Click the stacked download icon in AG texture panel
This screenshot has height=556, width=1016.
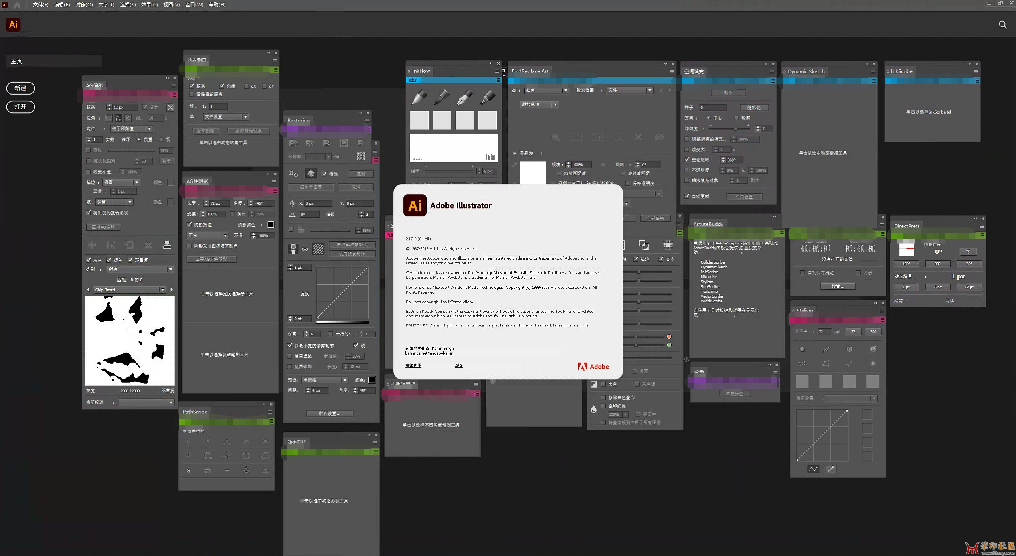167,245
